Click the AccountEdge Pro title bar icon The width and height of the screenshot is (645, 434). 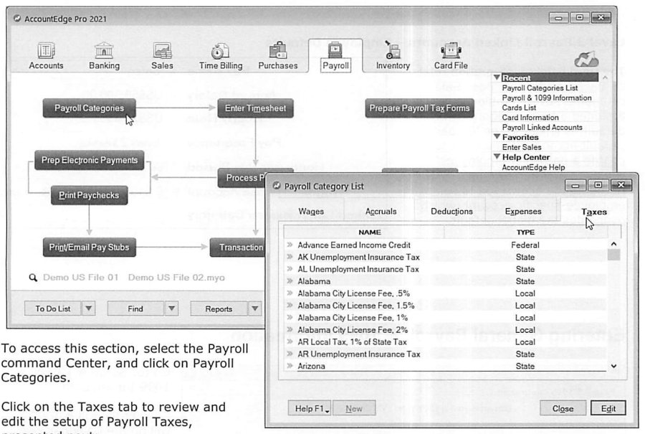(x=17, y=19)
